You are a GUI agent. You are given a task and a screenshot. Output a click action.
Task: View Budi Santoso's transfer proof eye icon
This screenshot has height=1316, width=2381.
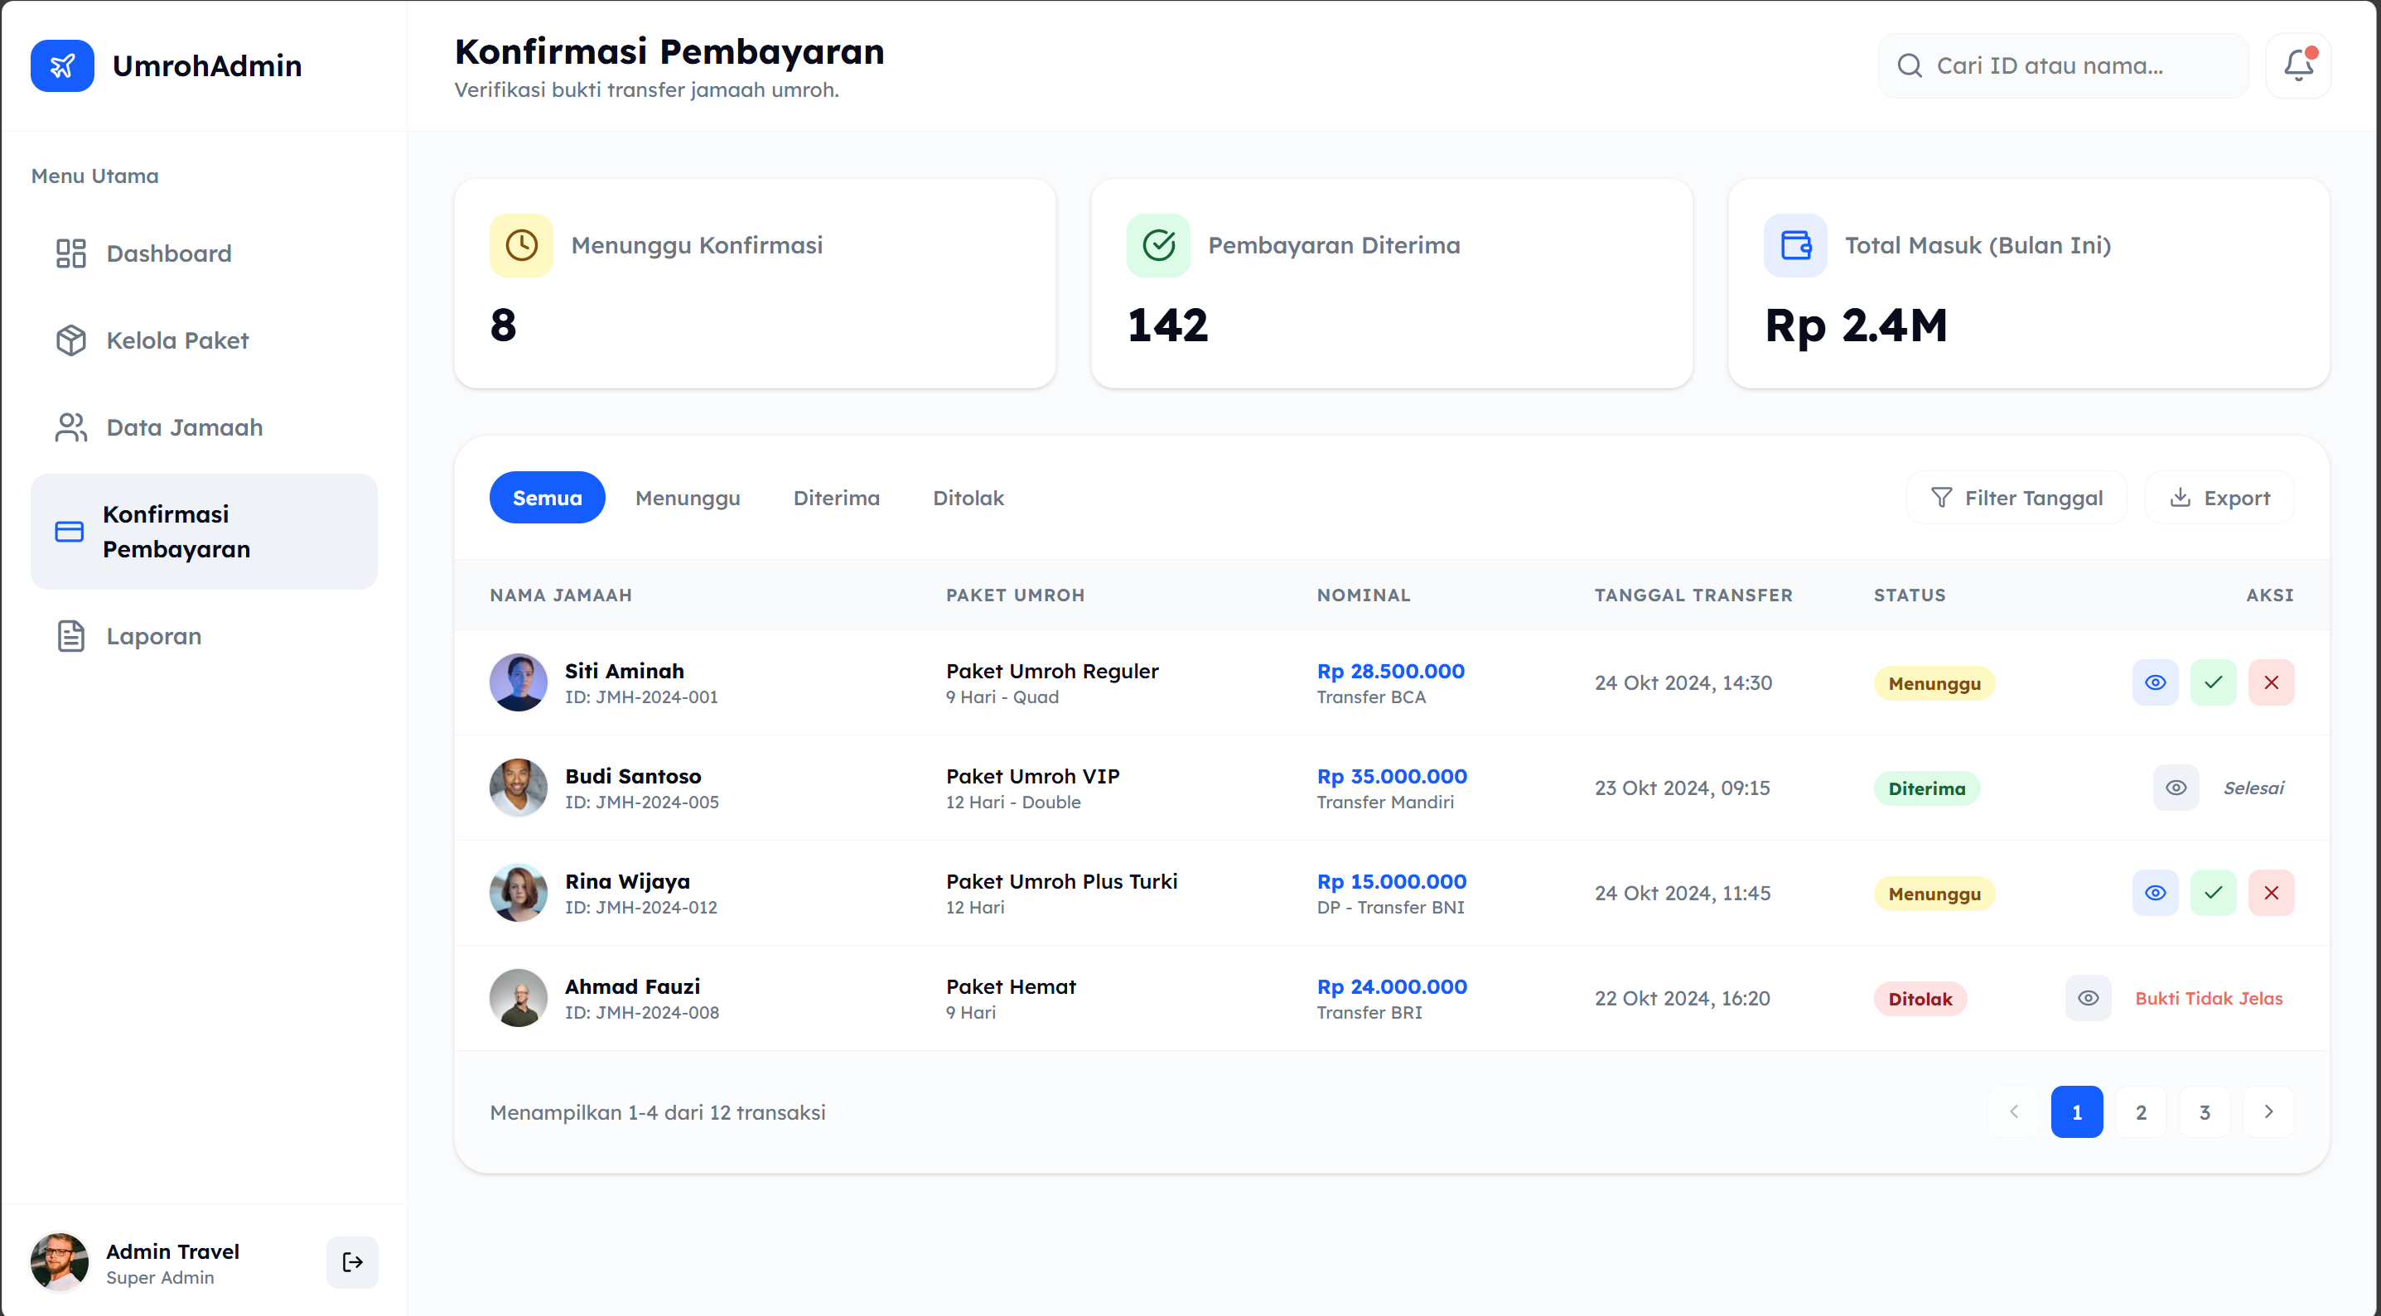click(x=2176, y=788)
